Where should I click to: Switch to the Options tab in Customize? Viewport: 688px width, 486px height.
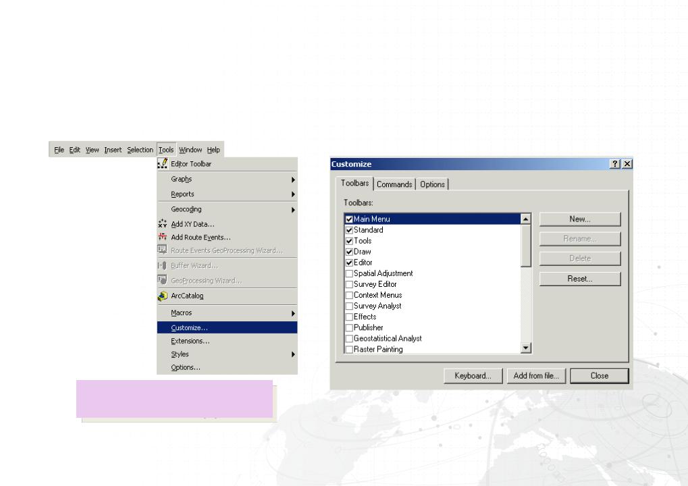click(x=432, y=184)
